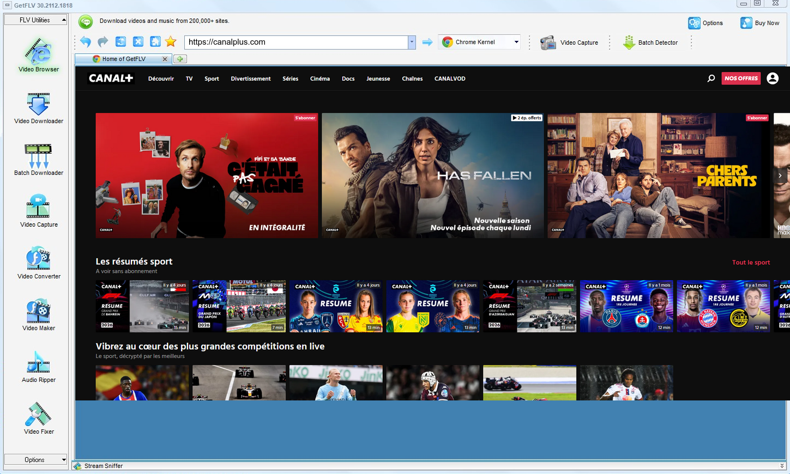The image size is (790, 474).
Task: Click the CANAL+ logo
Action: pyautogui.click(x=111, y=78)
